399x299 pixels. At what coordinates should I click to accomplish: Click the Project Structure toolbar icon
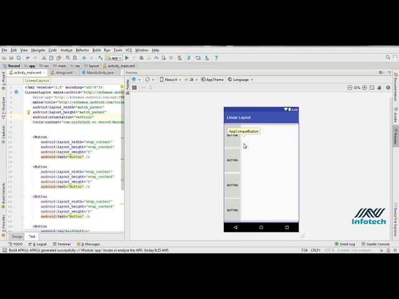coord(198,58)
